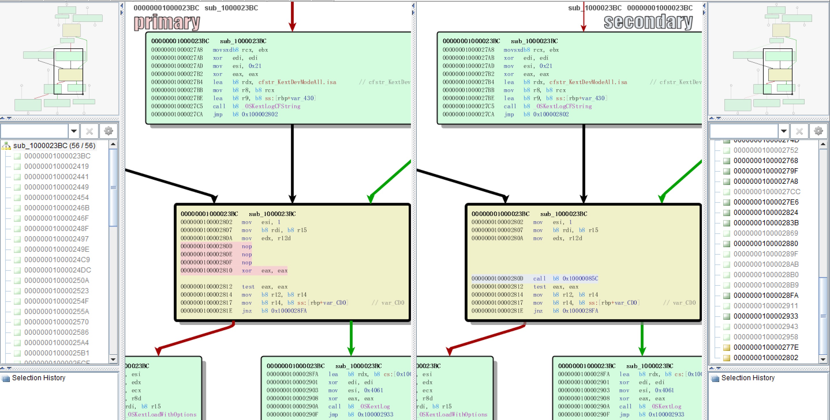The width and height of the screenshot is (830, 420).
Task: Click the left Selection History folder icon
Action: click(x=6, y=378)
